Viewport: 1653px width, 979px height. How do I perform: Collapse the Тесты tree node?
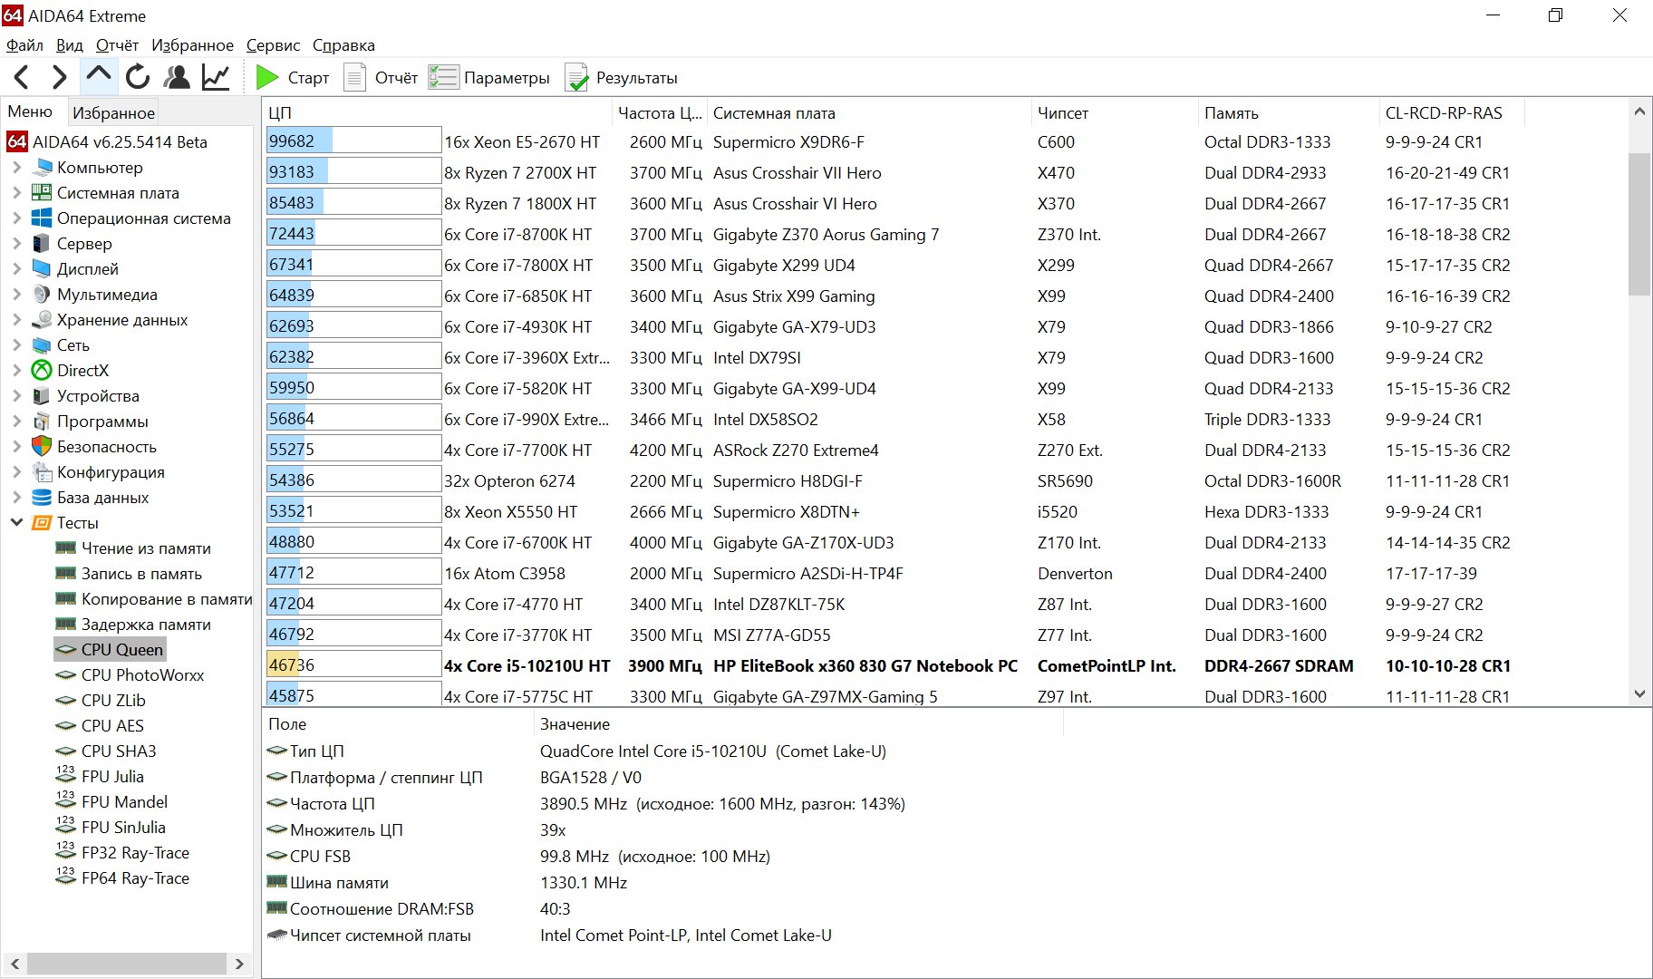pyautogui.click(x=16, y=523)
